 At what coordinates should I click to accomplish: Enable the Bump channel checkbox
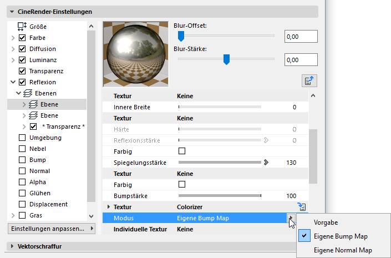22,160
